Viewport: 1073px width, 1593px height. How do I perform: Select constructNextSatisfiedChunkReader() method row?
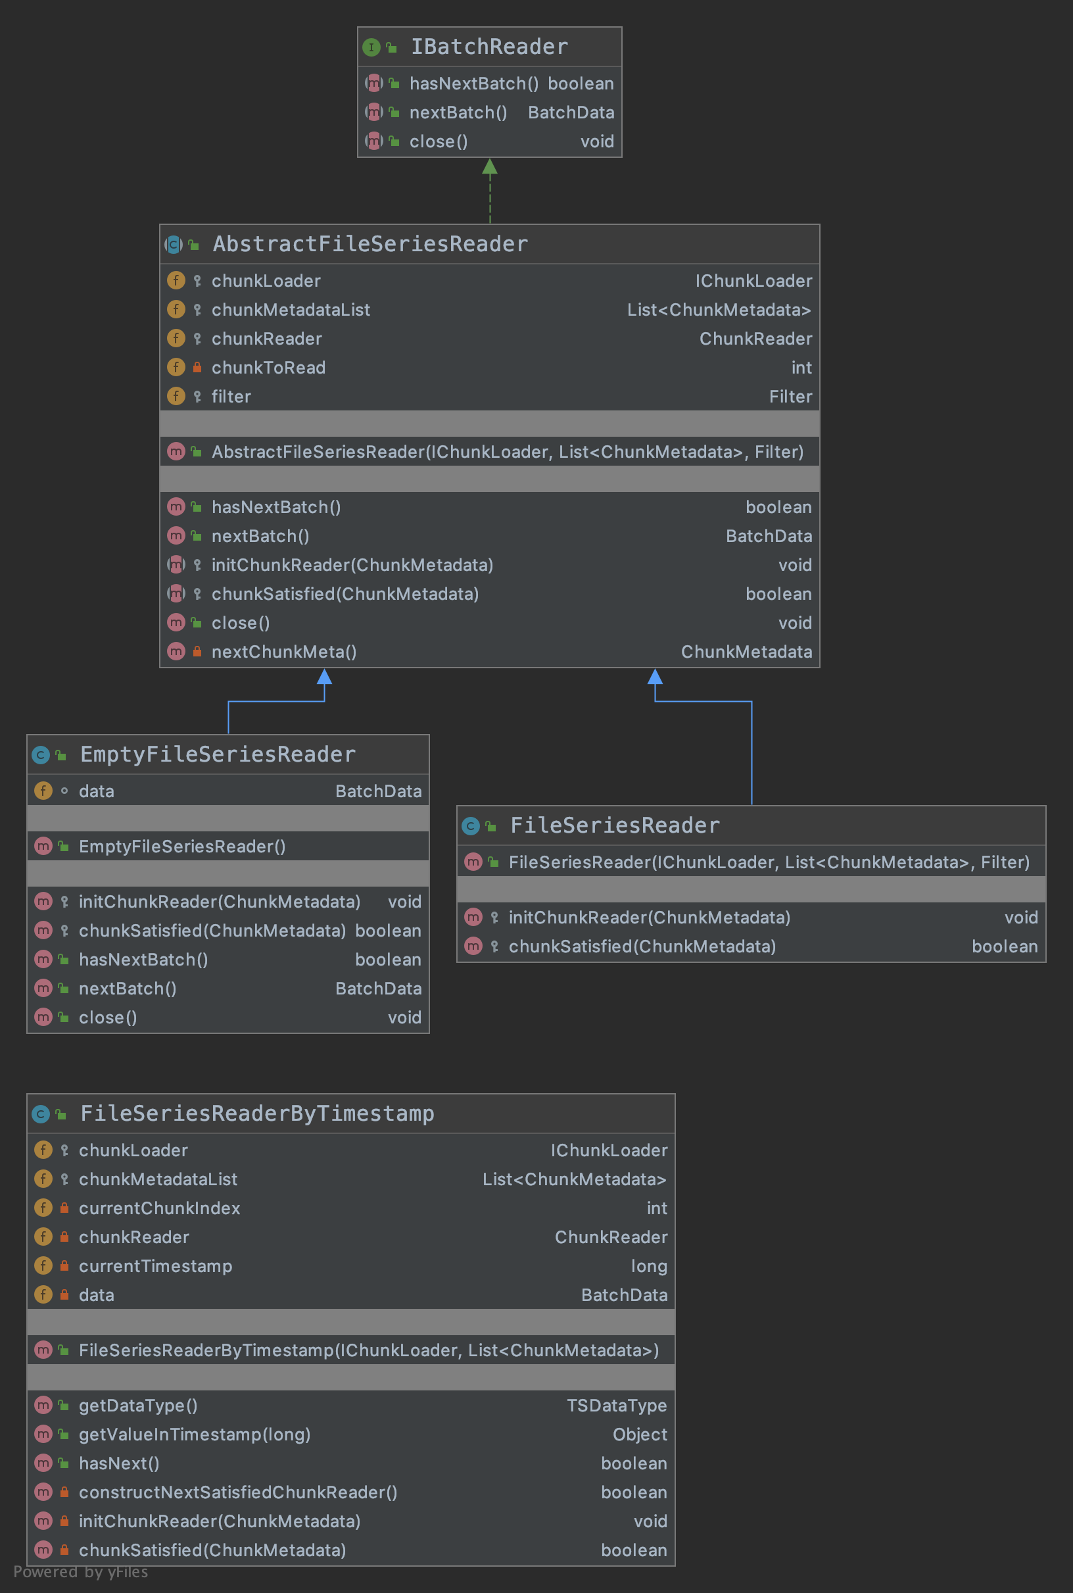[x=237, y=1492]
